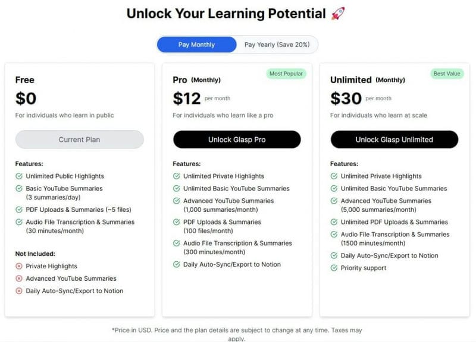Click checkmark beside Pro Daily Auto-Sync/Export to Notion
The image size is (476, 342).
point(176,264)
